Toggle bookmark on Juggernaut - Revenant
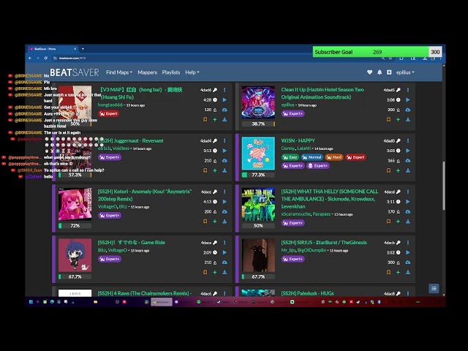Image resolution: width=468 pixels, height=351 pixels. click(x=205, y=170)
